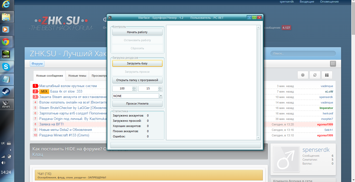This screenshot has width=355, height=182.
Task: Click the spenserdk name in profile card
Action: (x=316, y=150)
